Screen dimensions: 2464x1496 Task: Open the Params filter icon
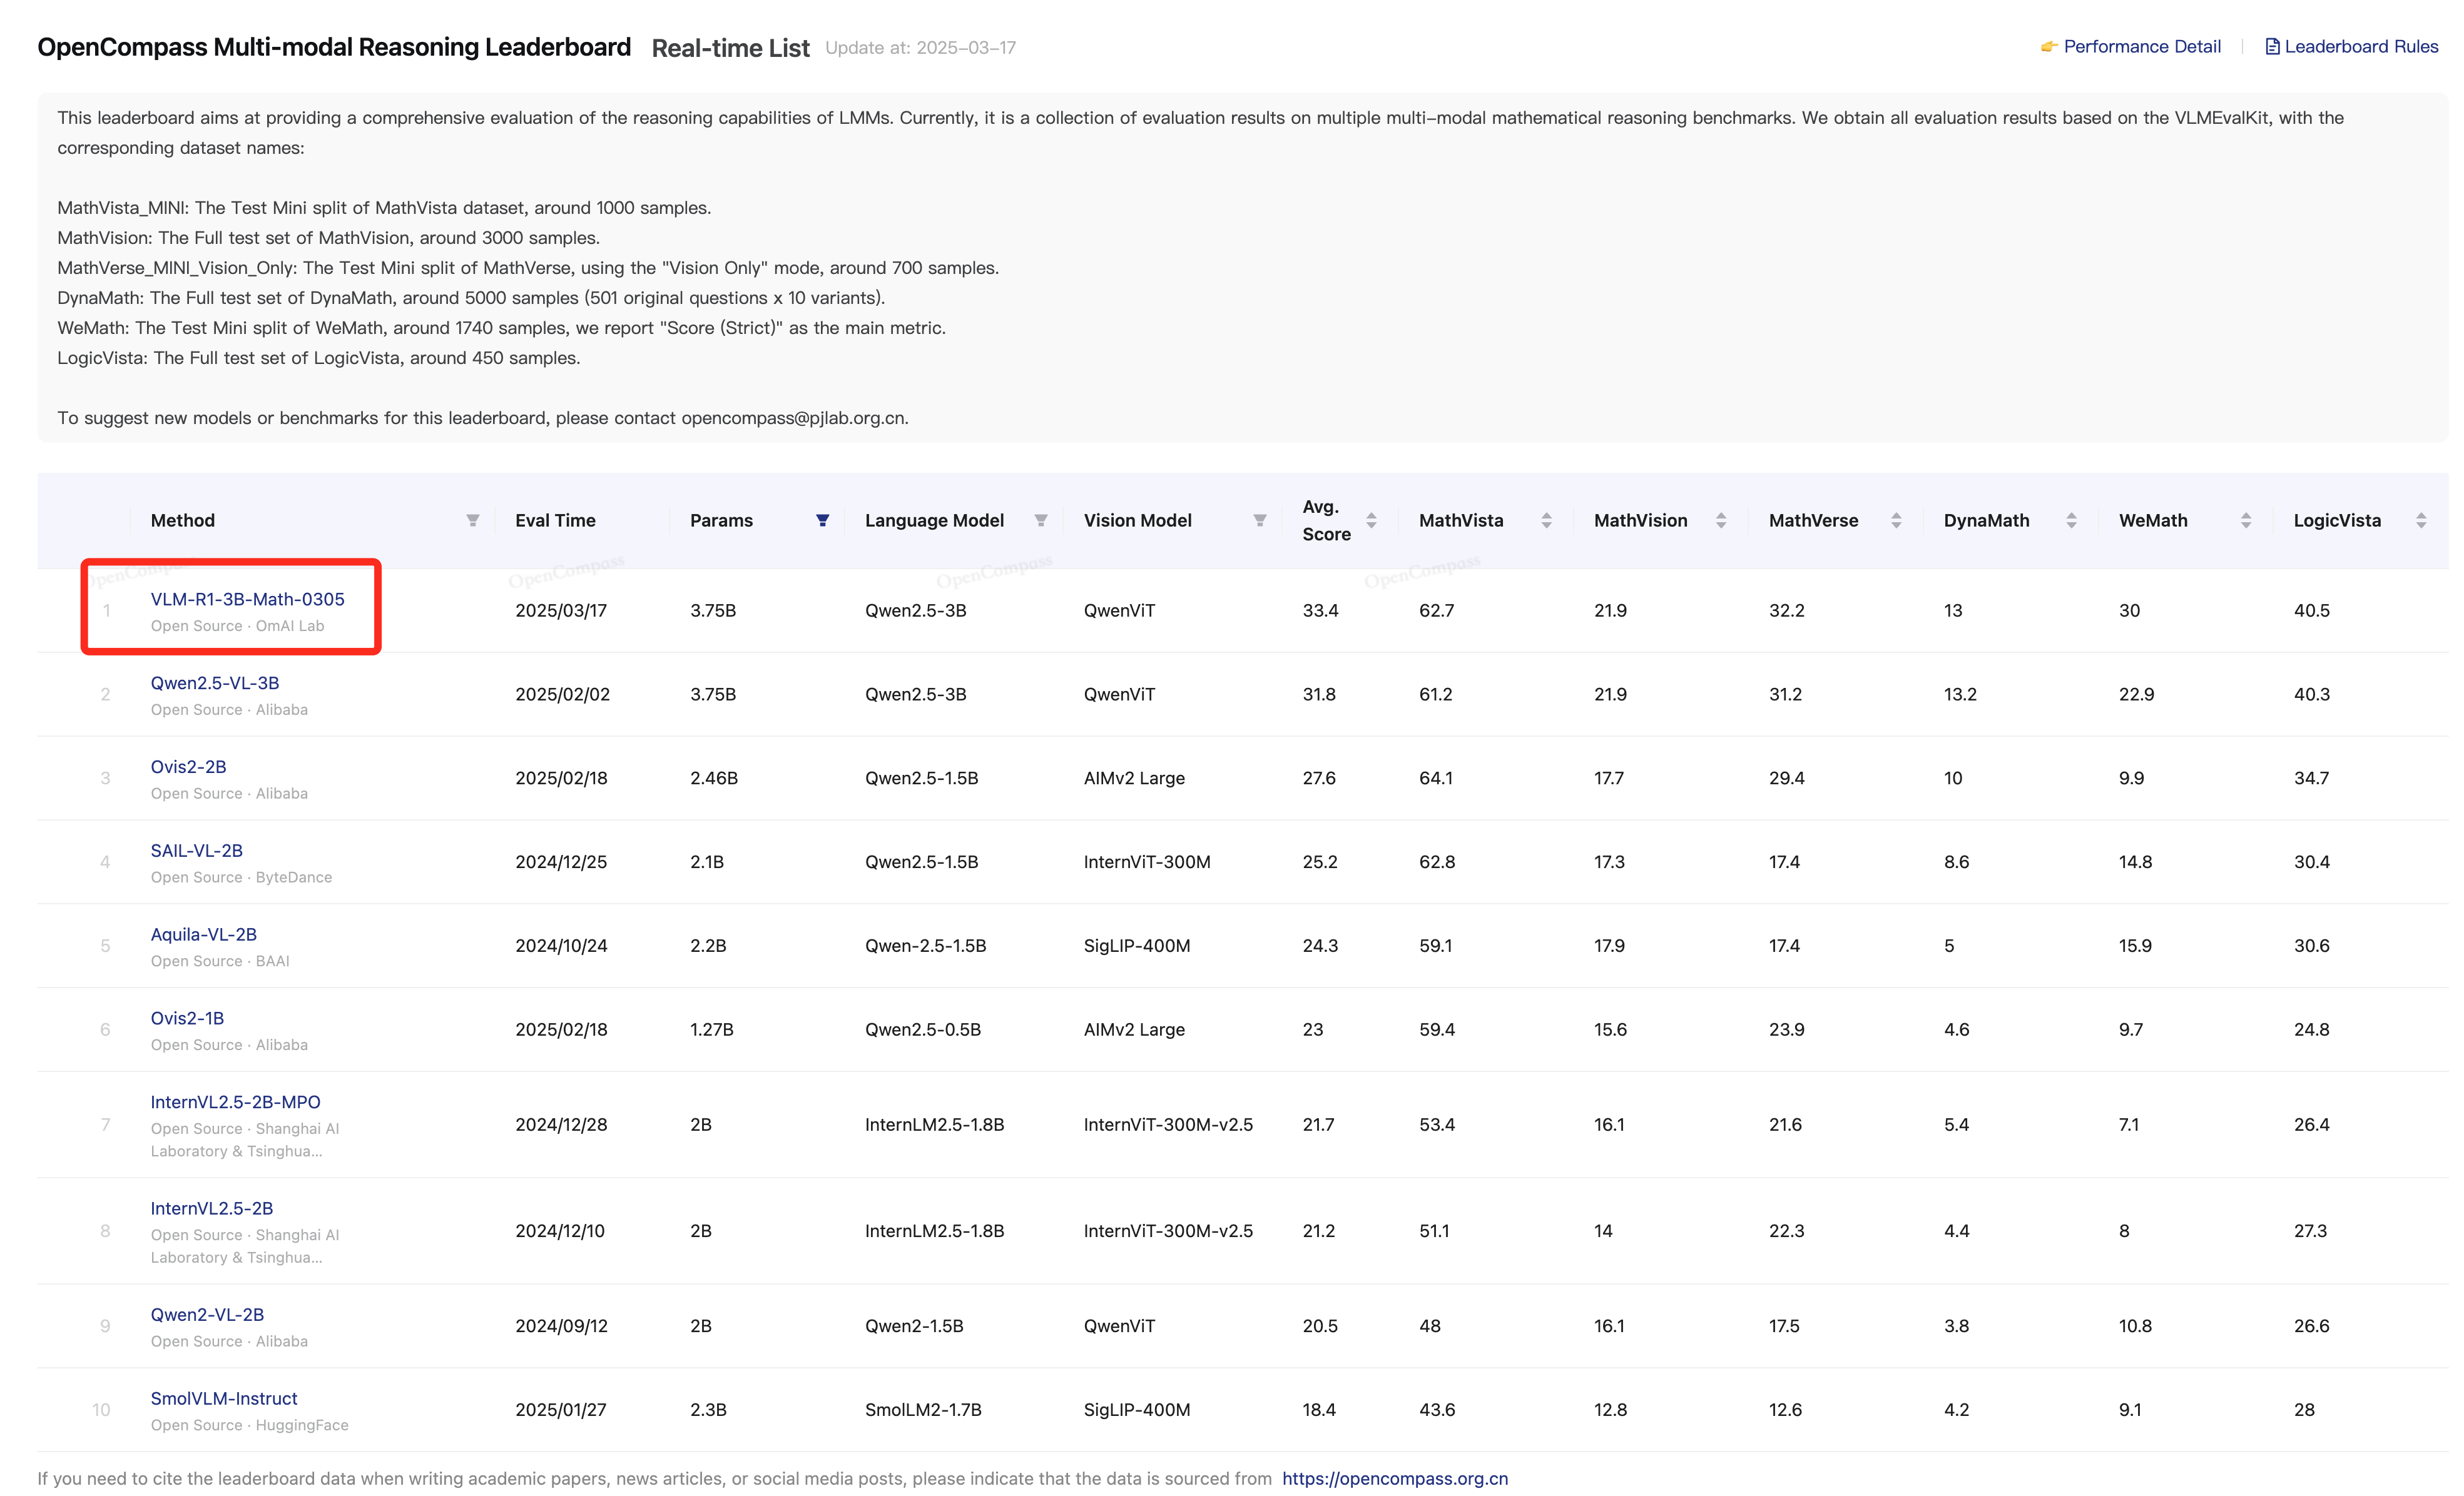pyautogui.click(x=822, y=520)
